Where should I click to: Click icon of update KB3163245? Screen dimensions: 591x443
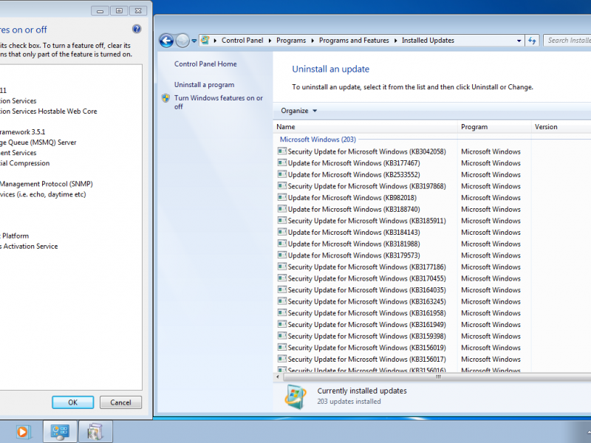(282, 301)
